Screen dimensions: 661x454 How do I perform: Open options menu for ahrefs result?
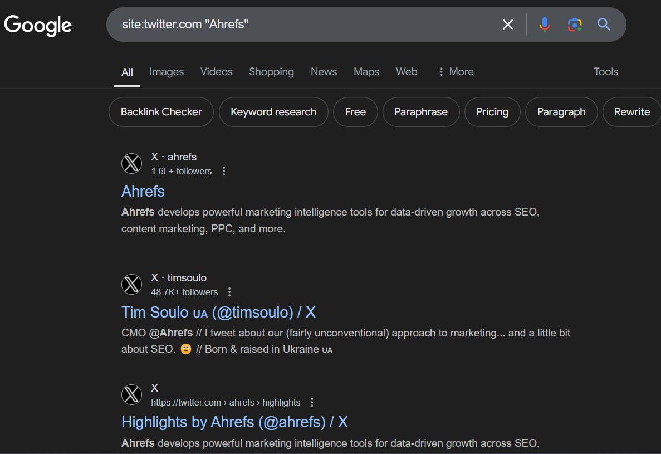[224, 171]
